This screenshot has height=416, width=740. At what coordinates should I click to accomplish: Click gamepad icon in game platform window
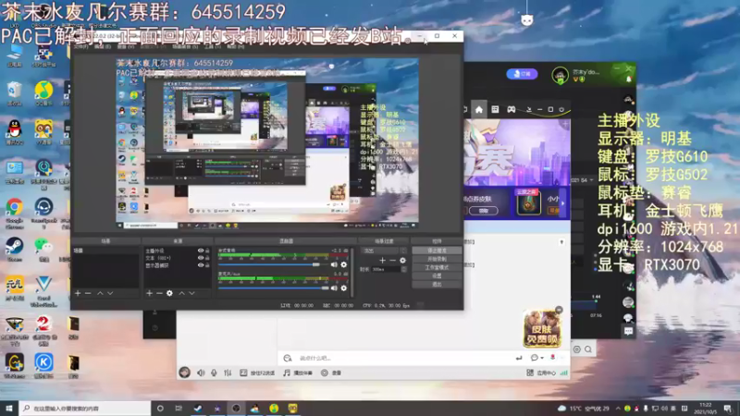pos(512,109)
